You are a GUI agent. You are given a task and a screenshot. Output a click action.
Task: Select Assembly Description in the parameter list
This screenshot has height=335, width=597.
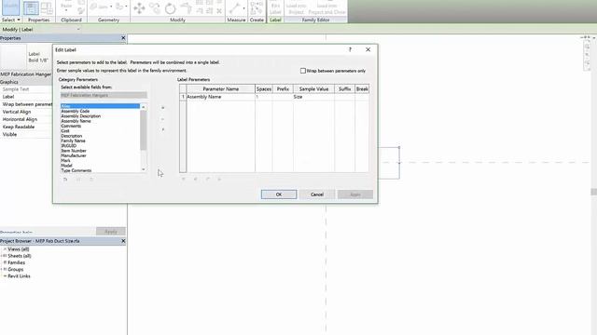pos(81,116)
